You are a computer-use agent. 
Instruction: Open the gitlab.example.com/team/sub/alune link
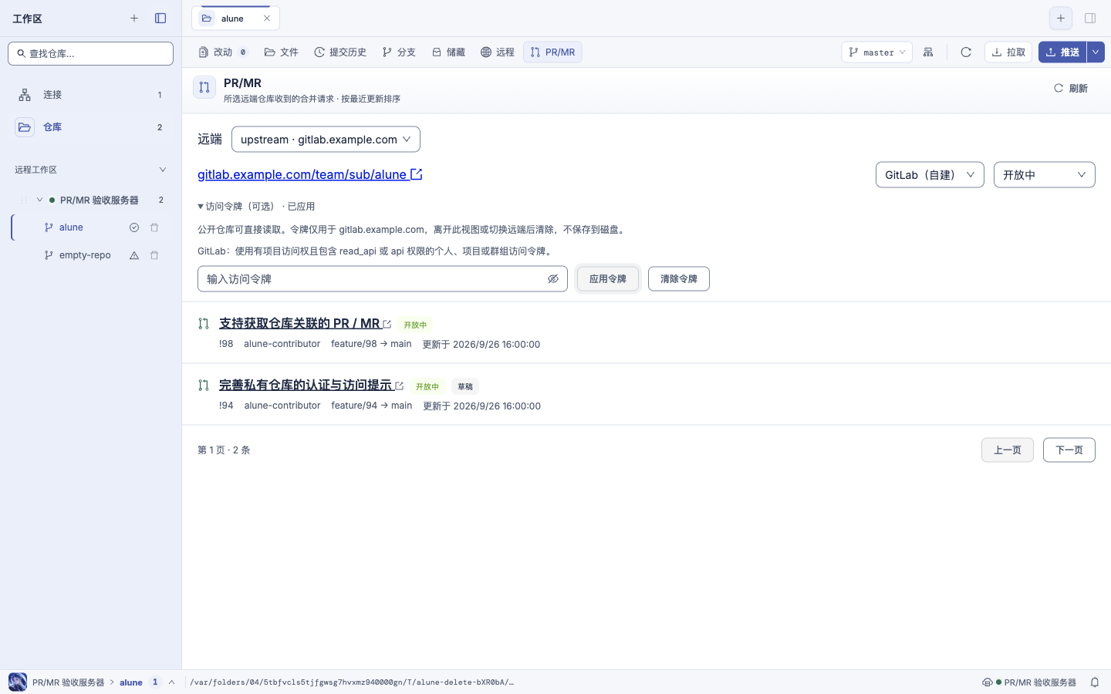pos(310,174)
